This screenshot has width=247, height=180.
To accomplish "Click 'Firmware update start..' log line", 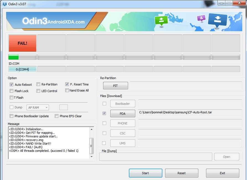I will pos(33,136).
